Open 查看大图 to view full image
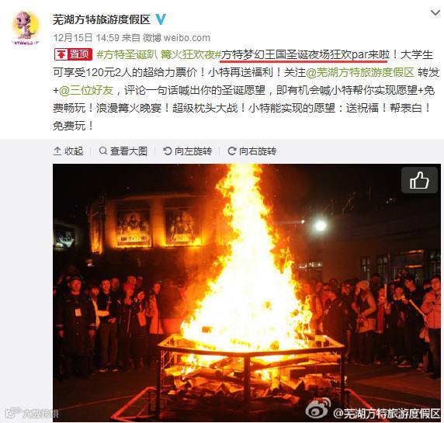Viewport: 444px width, 423px height. [x=123, y=151]
